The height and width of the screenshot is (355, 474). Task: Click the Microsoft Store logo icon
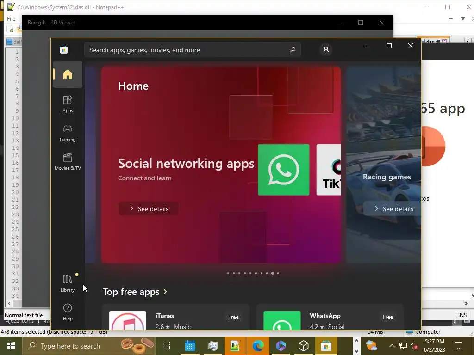pyautogui.click(x=63, y=50)
